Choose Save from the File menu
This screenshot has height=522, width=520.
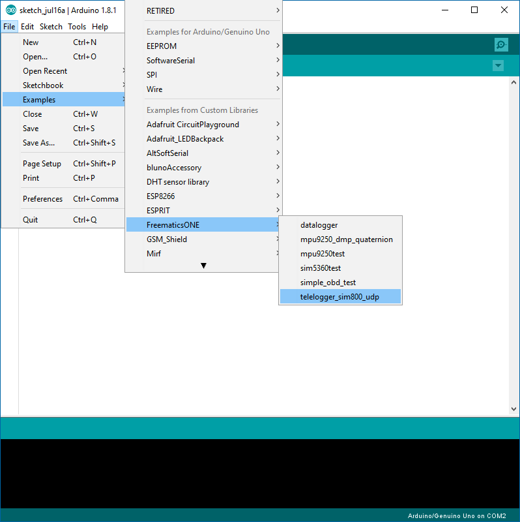pyautogui.click(x=63, y=128)
